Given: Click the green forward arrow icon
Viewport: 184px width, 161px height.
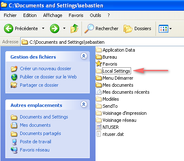Looking at the screenshot, I should click(x=55, y=28).
